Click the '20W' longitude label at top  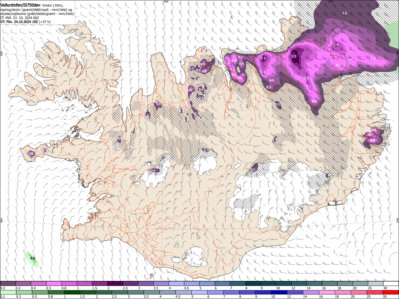click(166, 2)
